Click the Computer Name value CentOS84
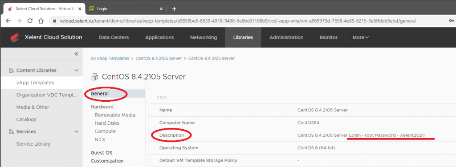 click(x=308, y=123)
